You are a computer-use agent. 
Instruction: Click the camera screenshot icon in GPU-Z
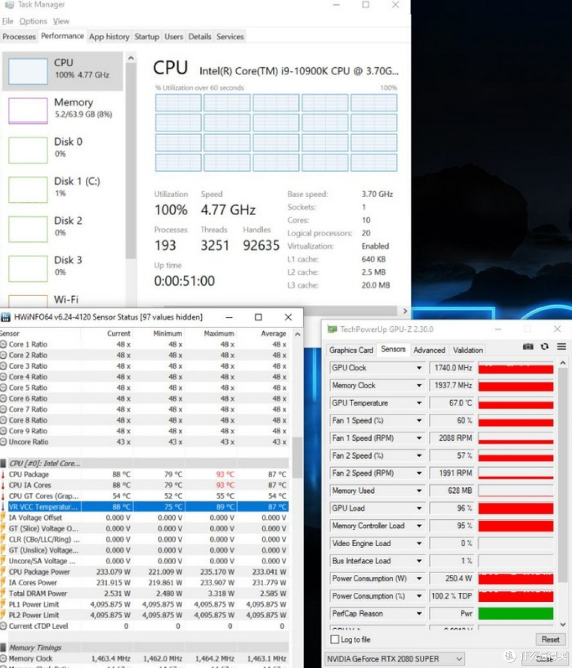tap(528, 346)
